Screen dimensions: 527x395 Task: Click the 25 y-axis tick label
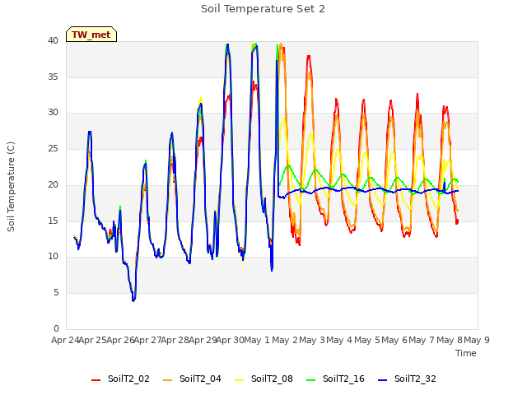53,149
